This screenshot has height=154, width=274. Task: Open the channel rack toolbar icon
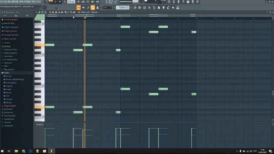click(x=145, y=8)
